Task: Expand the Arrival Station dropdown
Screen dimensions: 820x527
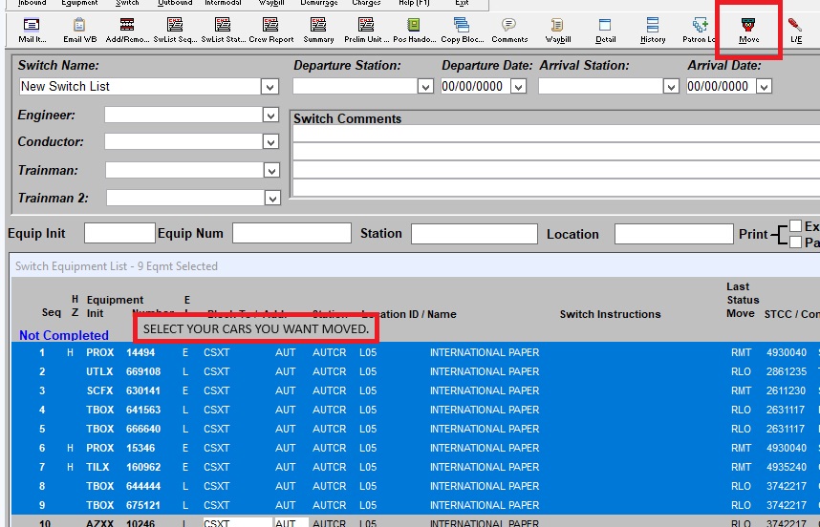Action: (x=671, y=87)
